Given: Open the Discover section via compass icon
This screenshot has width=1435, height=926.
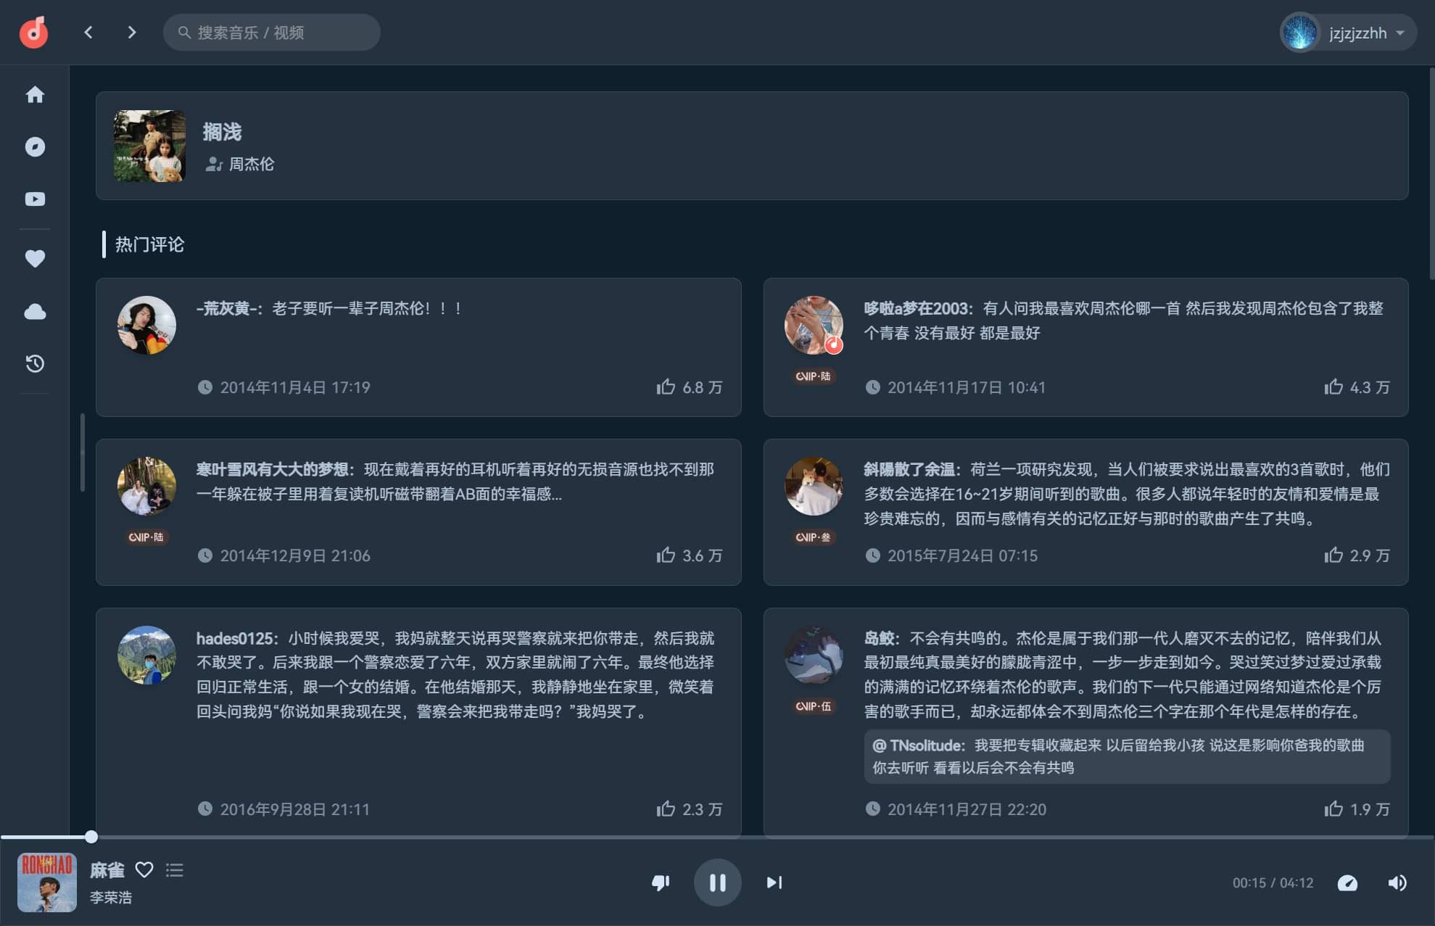Looking at the screenshot, I should 34,146.
